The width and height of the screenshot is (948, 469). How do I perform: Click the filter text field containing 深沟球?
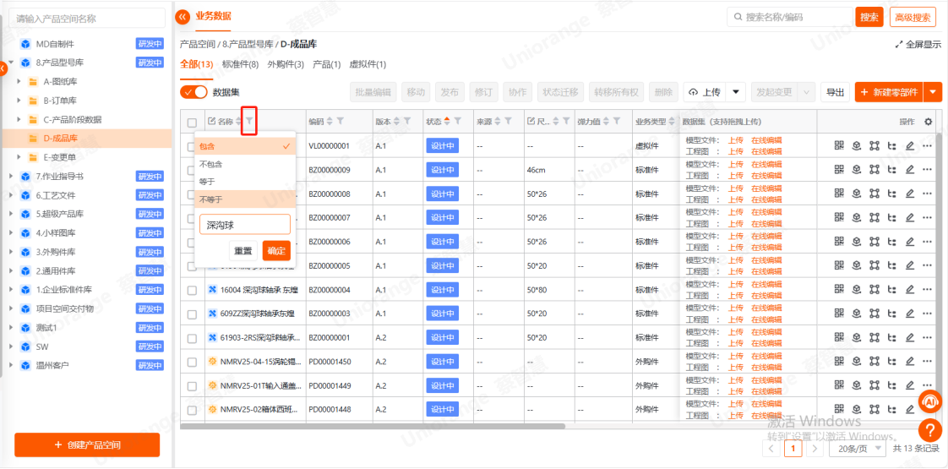[x=245, y=224]
